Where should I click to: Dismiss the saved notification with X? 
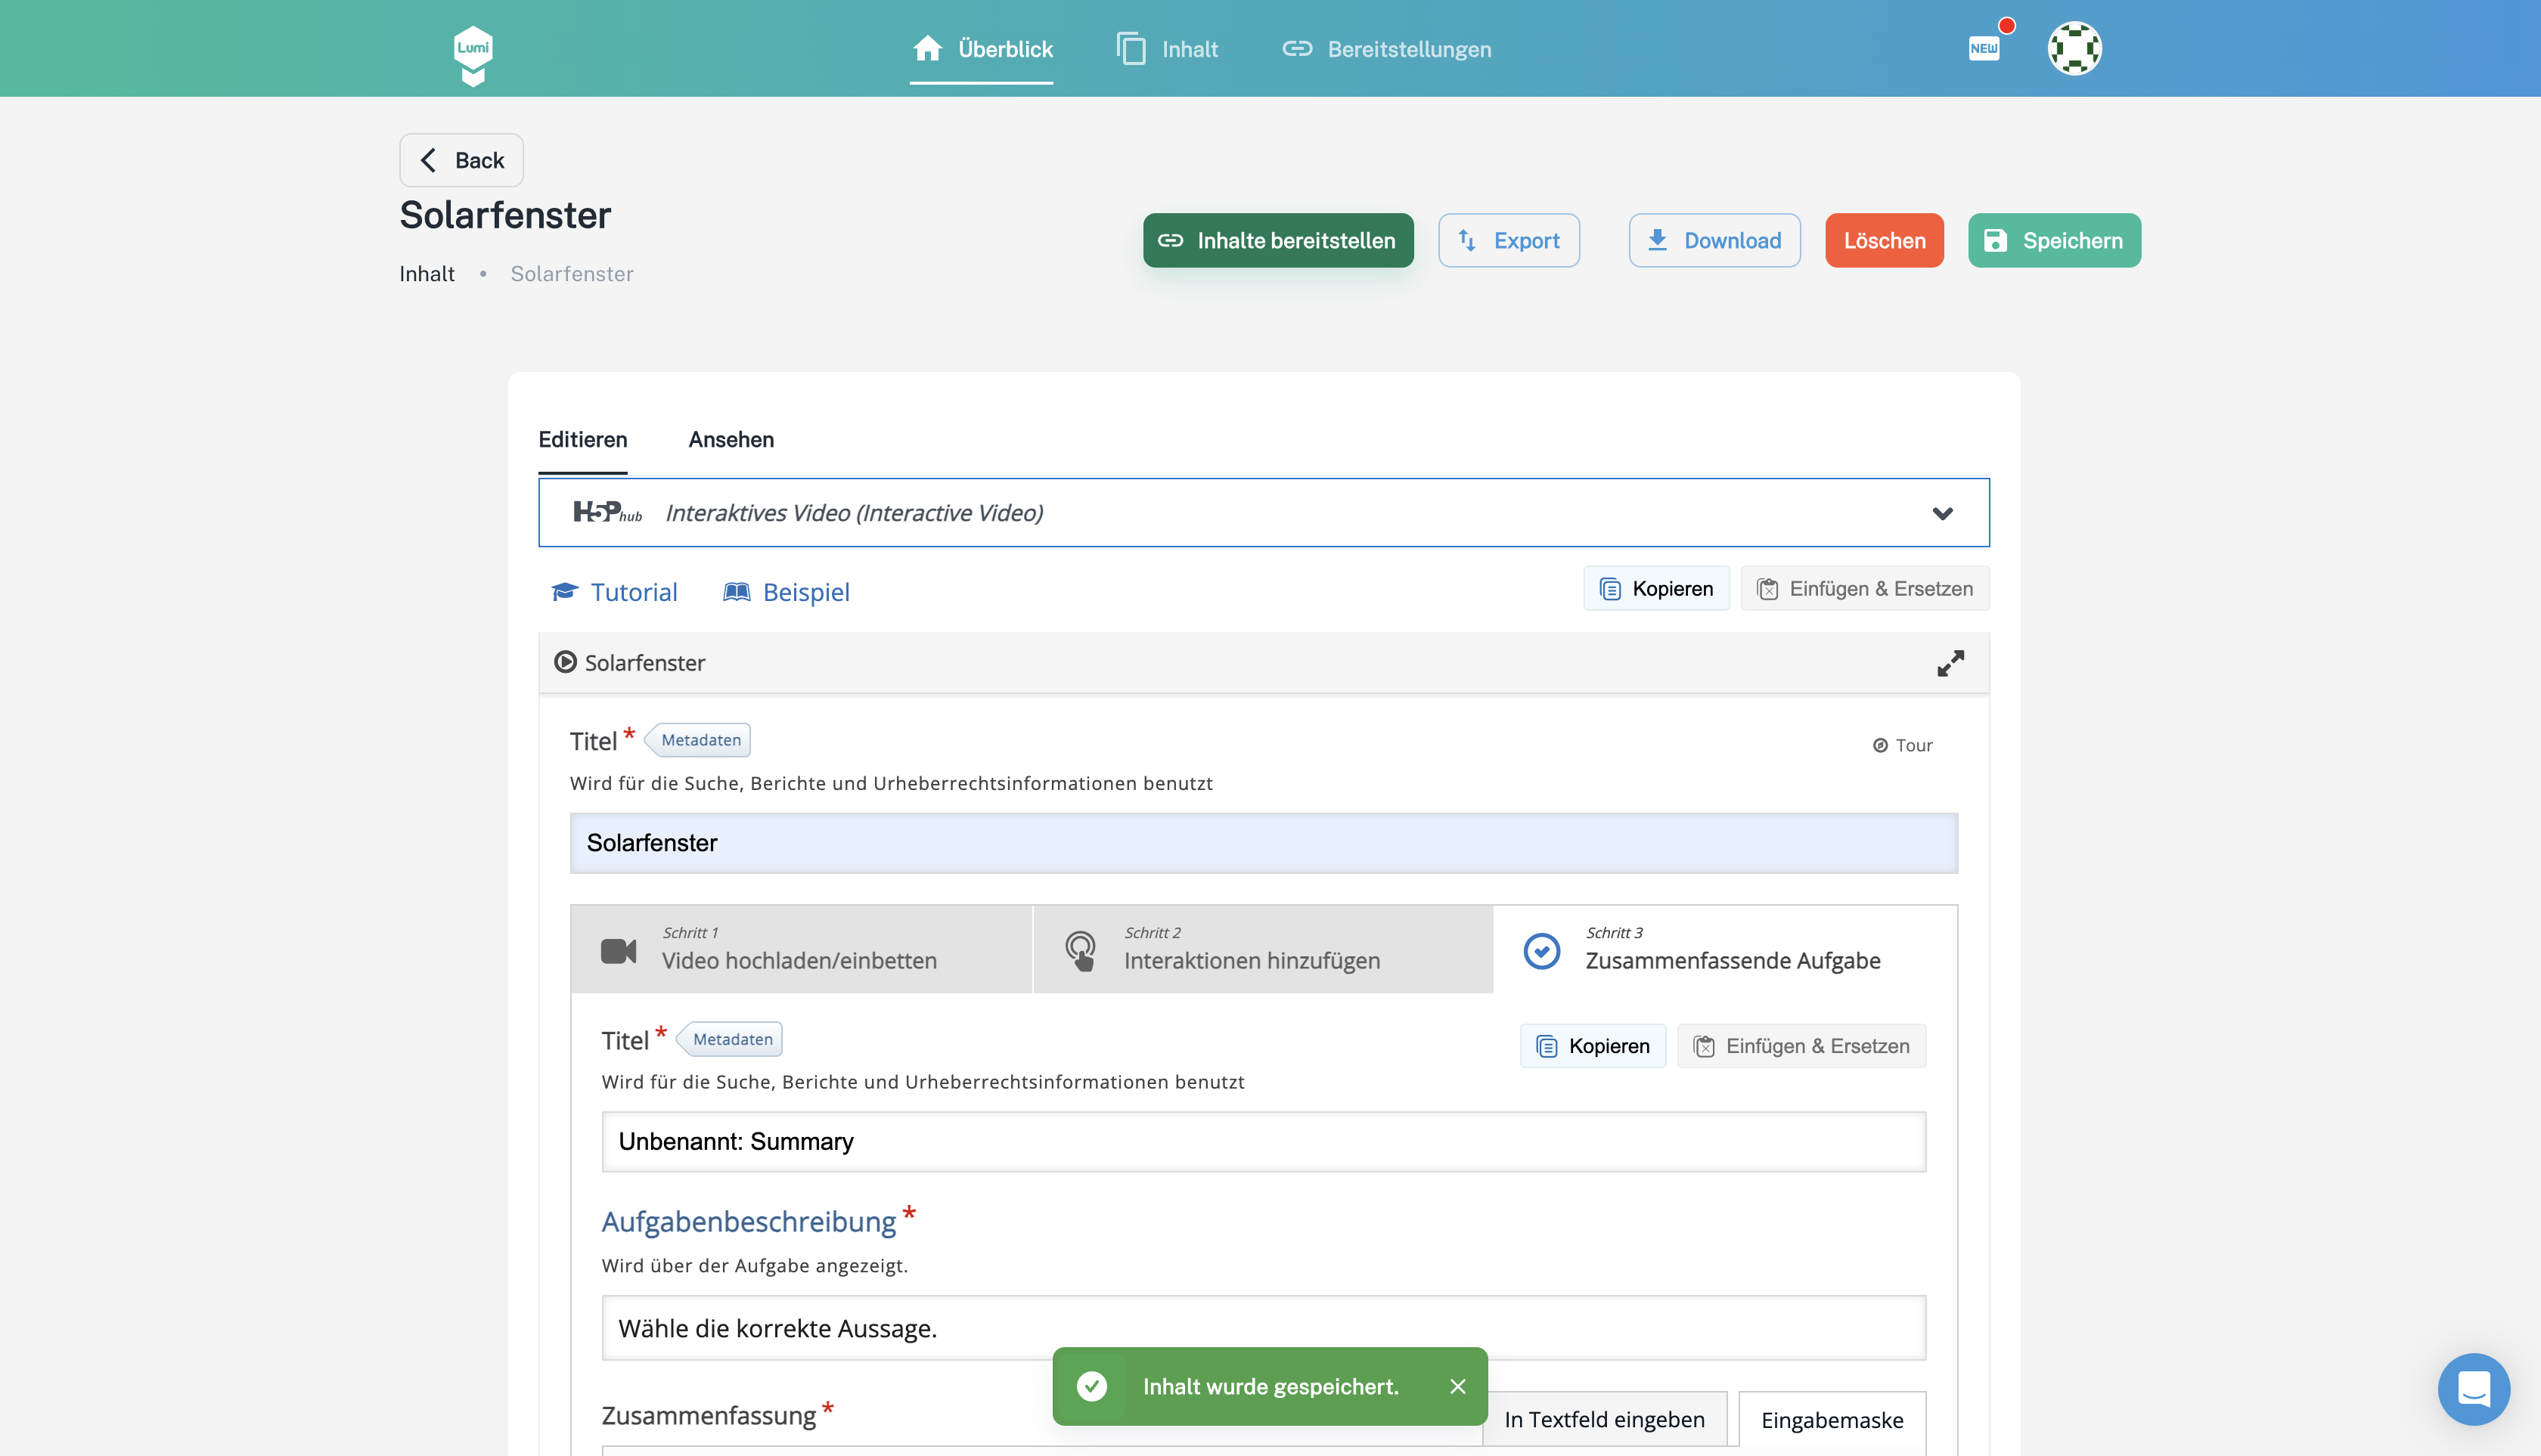click(1457, 1386)
